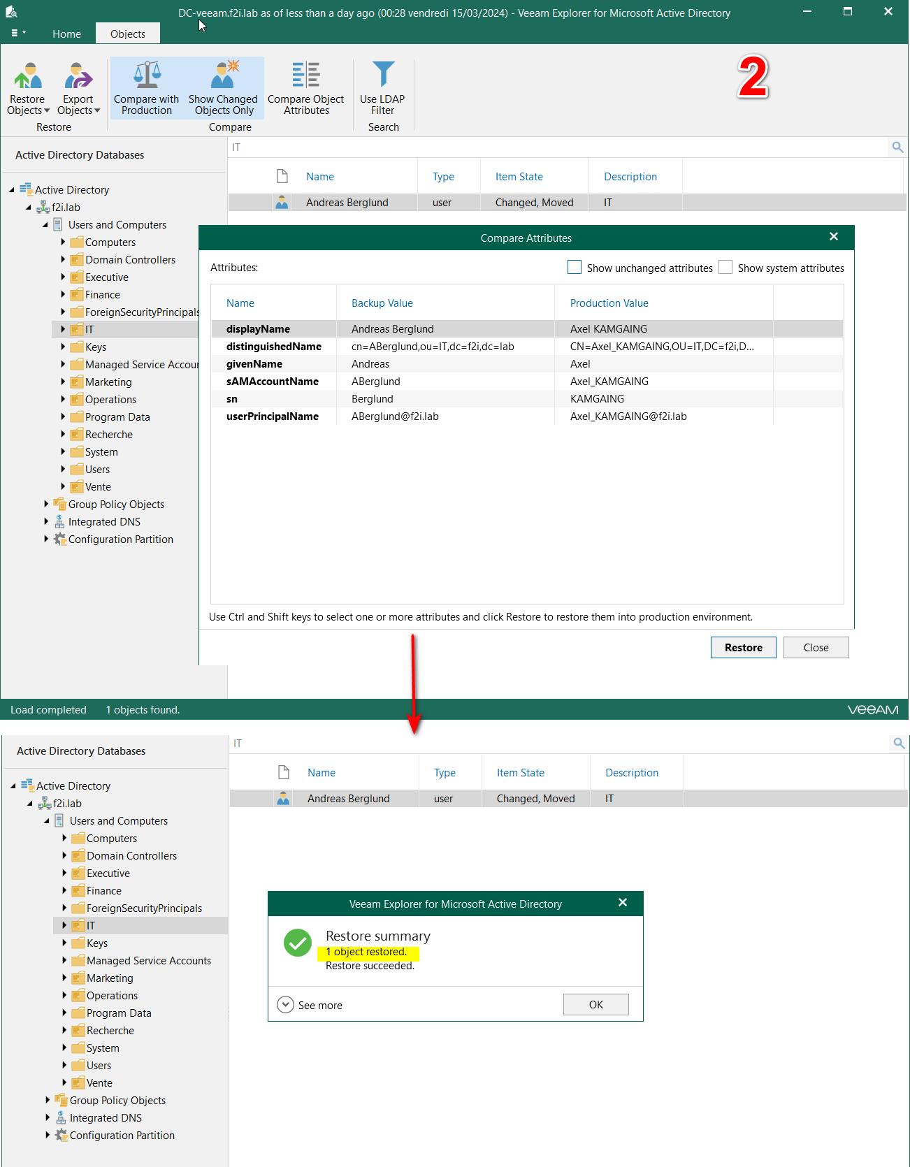Viewport: 910px width, 1167px height.
Task: Click the user icon beside Andreas Berglund in the top list
Action: pos(282,203)
